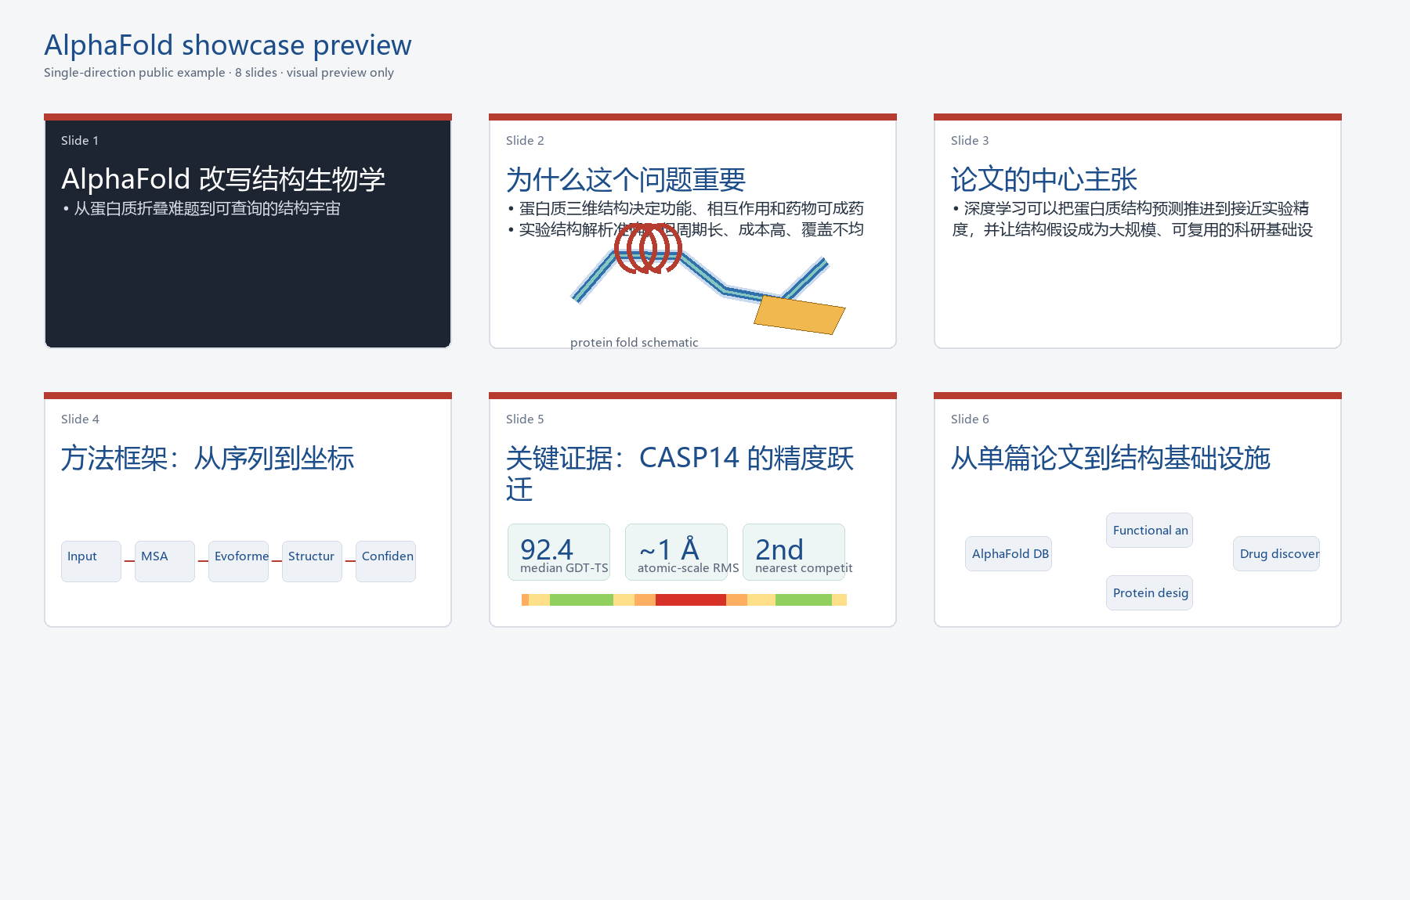Click the Drug discovery node
Image resolution: width=1410 pixels, height=900 pixels.
point(1276,553)
